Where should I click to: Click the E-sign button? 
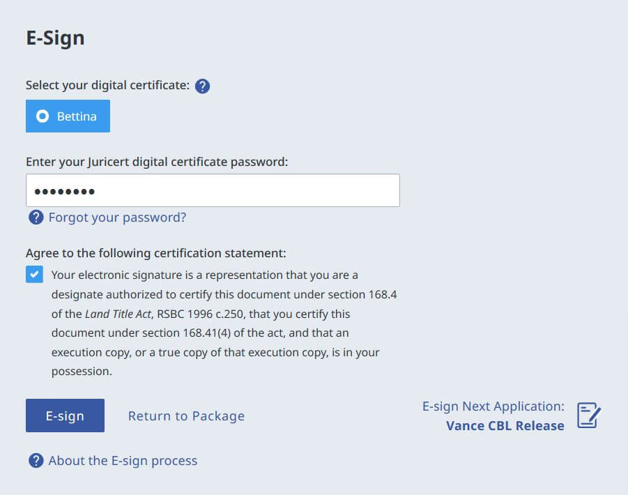click(65, 416)
